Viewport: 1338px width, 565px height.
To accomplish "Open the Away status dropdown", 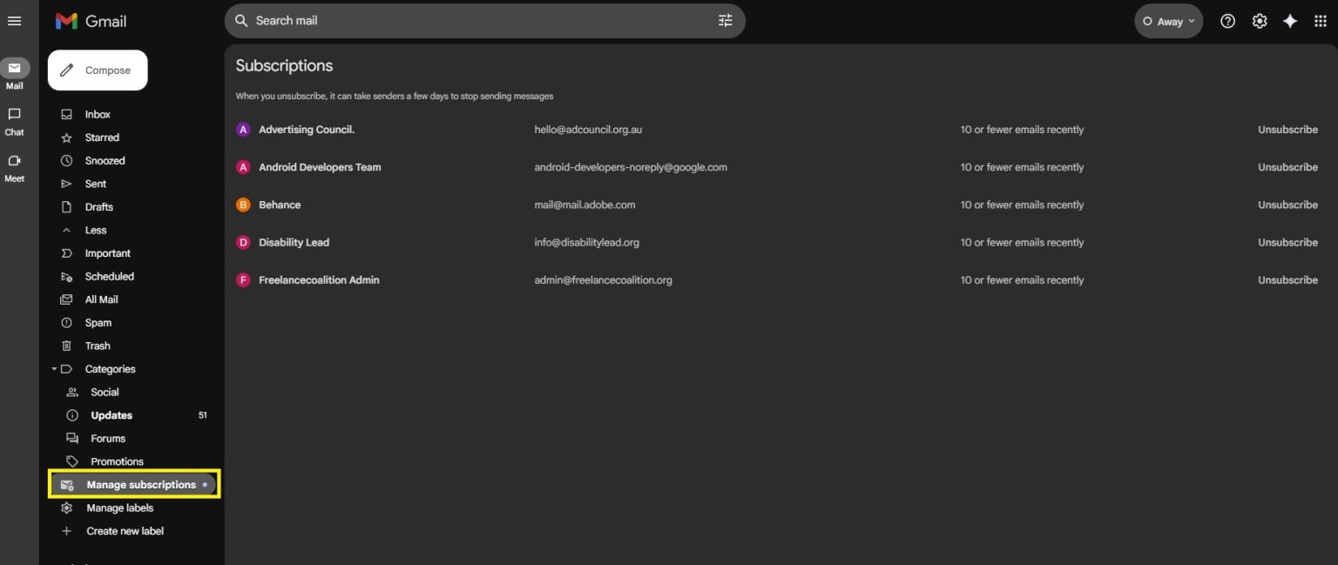I will click(1168, 21).
